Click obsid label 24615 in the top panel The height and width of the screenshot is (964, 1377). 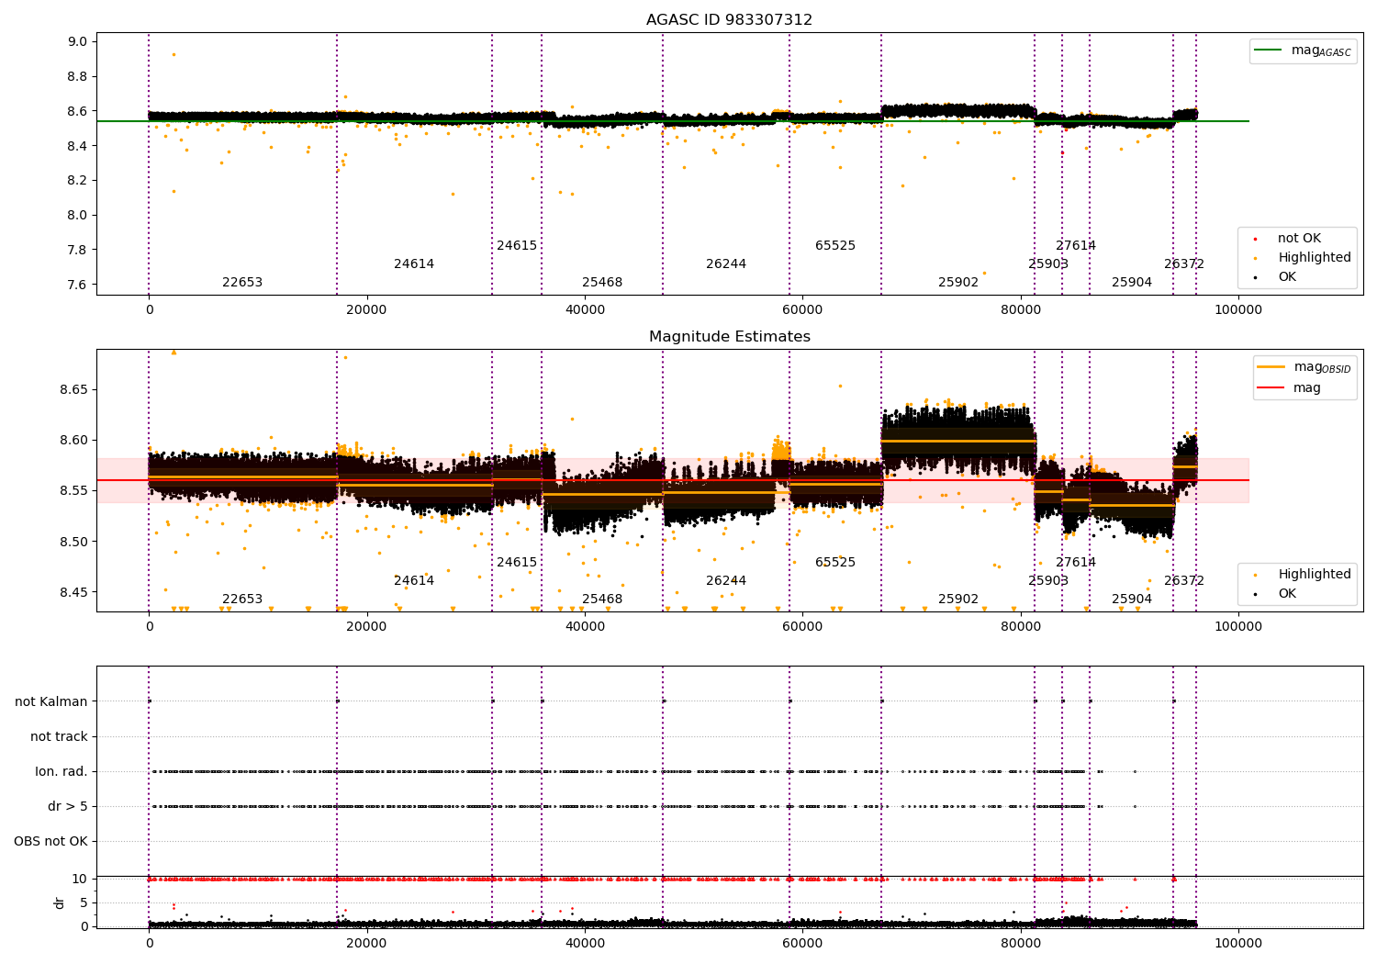click(x=517, y=246)
